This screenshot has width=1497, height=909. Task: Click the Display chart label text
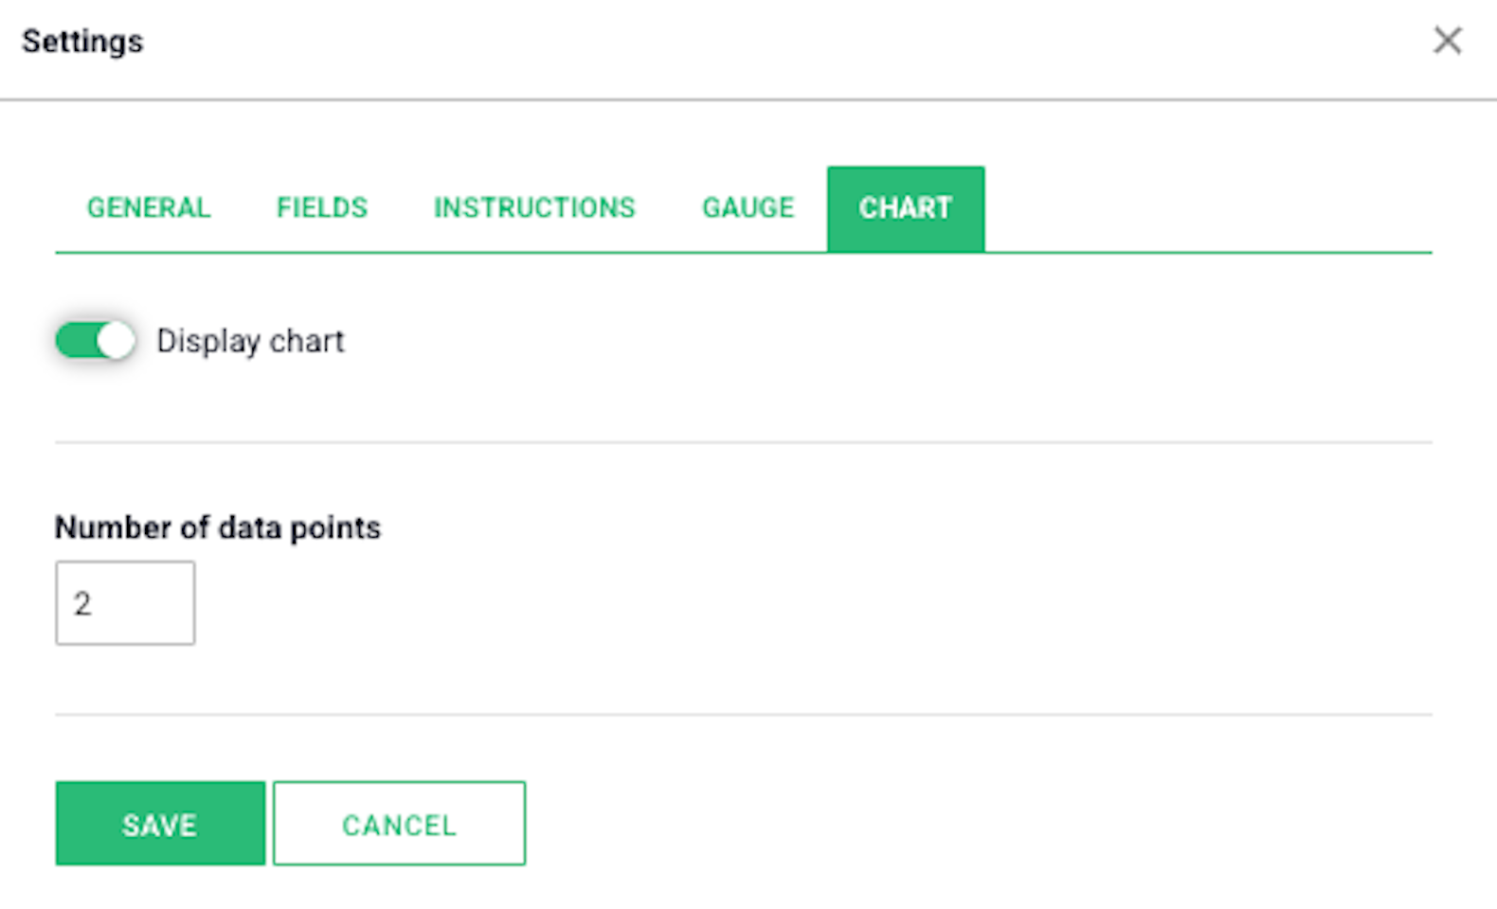(x=250, y=341)
